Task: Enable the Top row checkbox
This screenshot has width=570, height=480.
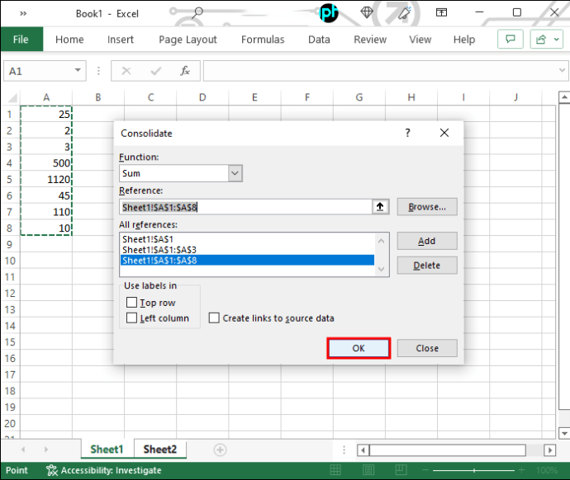Action: pos(131,302)
